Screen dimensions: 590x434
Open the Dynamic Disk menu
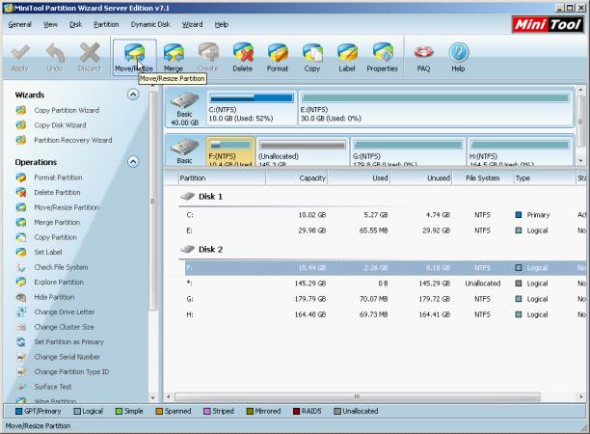click(150, 24)
